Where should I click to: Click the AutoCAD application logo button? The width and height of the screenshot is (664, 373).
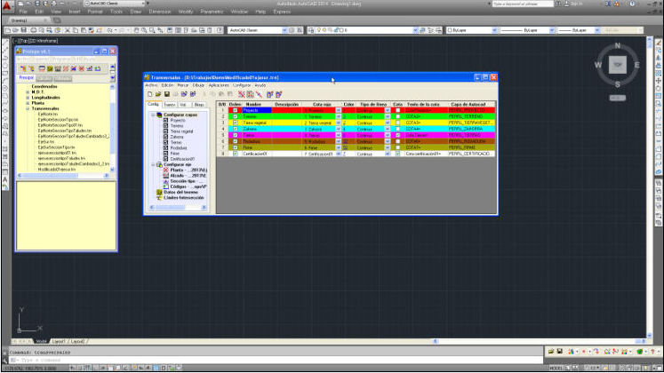click(8, 5)
